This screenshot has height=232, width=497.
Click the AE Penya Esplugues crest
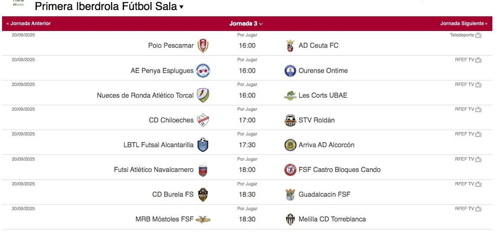pyautogui.click(x=203, y=70)
